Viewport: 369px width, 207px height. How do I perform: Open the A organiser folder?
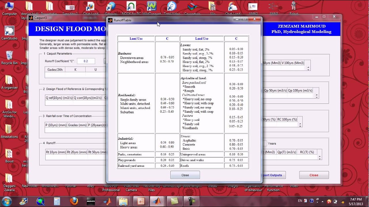click(9, 82)
